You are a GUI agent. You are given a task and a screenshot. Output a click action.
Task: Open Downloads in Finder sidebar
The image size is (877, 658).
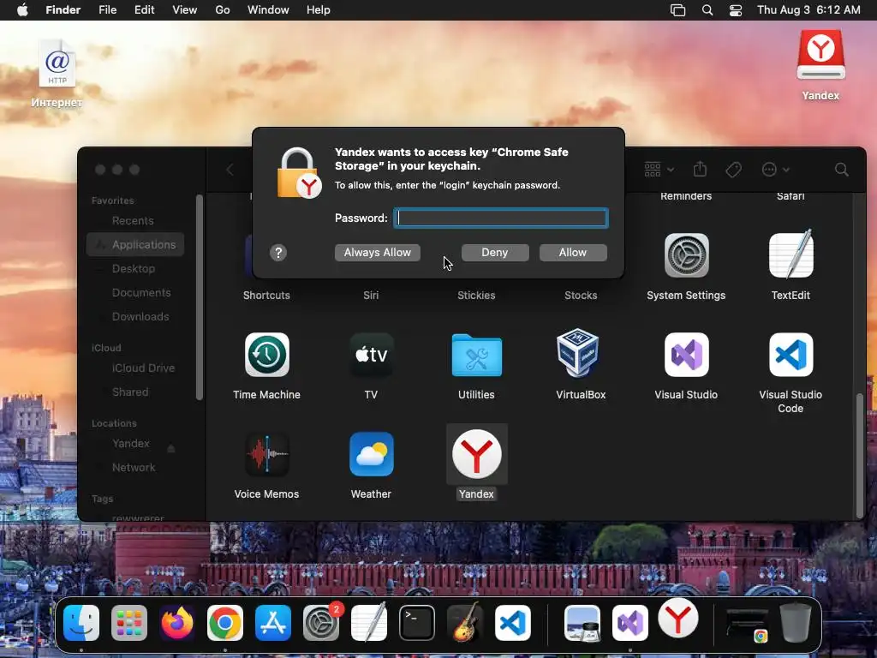click(x=140, y=317)
